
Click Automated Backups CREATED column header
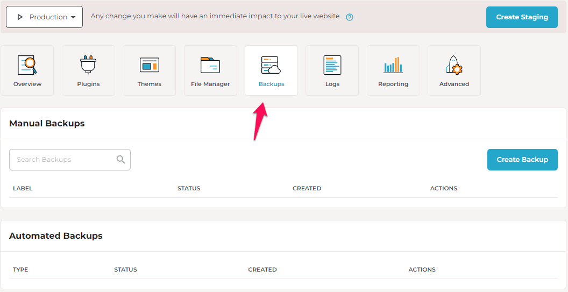click(x=262, y=269)
